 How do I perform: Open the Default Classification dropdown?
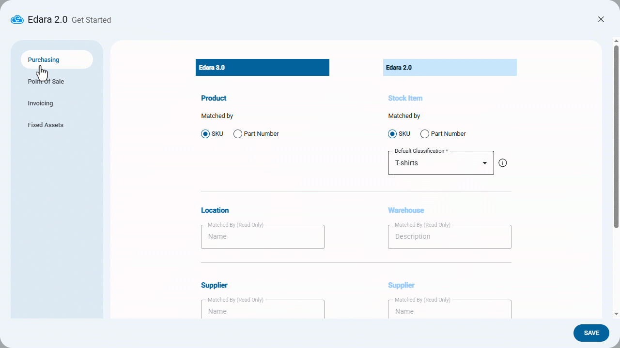(x=441, y=163)
